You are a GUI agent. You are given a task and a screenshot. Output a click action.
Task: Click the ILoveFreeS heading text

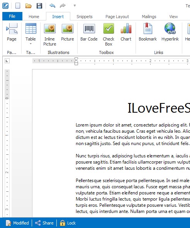[159, 108]
